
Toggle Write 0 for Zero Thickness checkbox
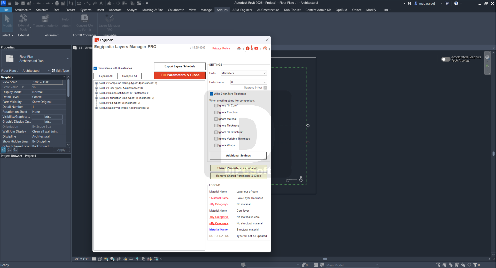(211, 94)
